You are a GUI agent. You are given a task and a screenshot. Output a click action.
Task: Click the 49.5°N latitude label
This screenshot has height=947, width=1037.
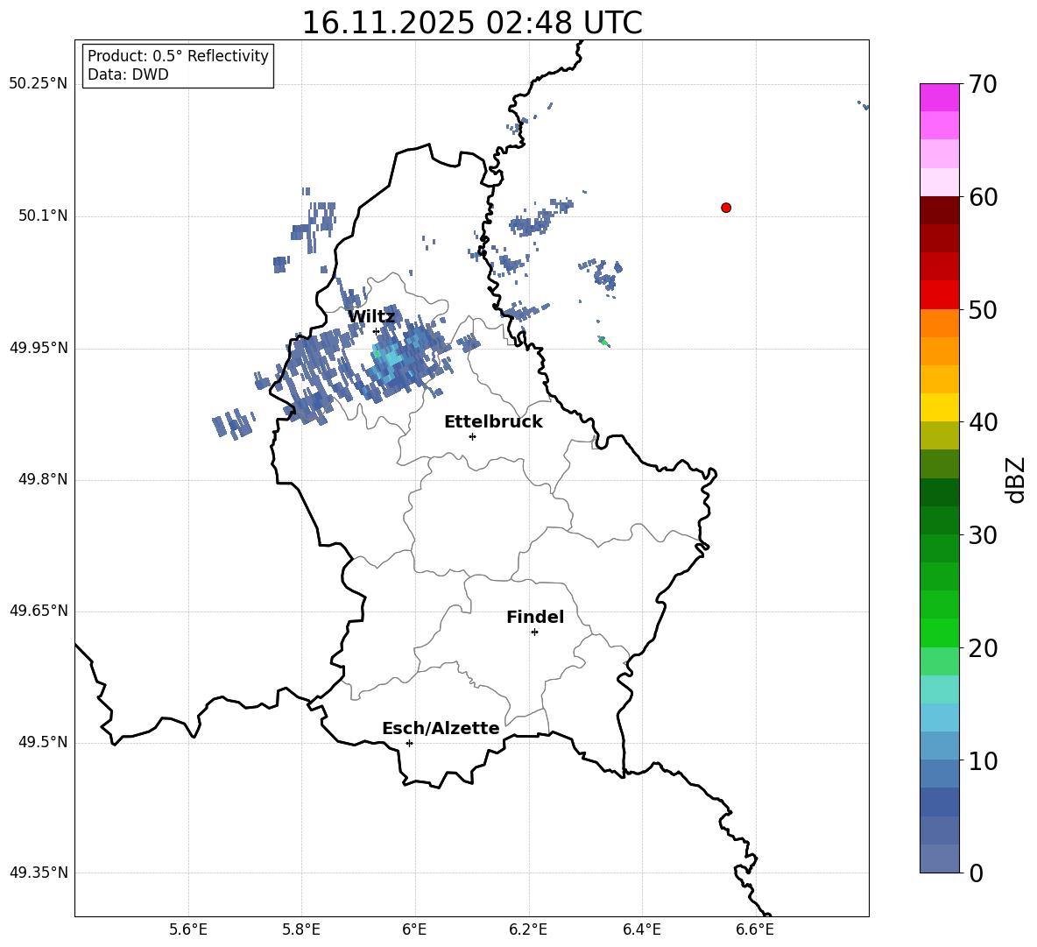(43, 743)
